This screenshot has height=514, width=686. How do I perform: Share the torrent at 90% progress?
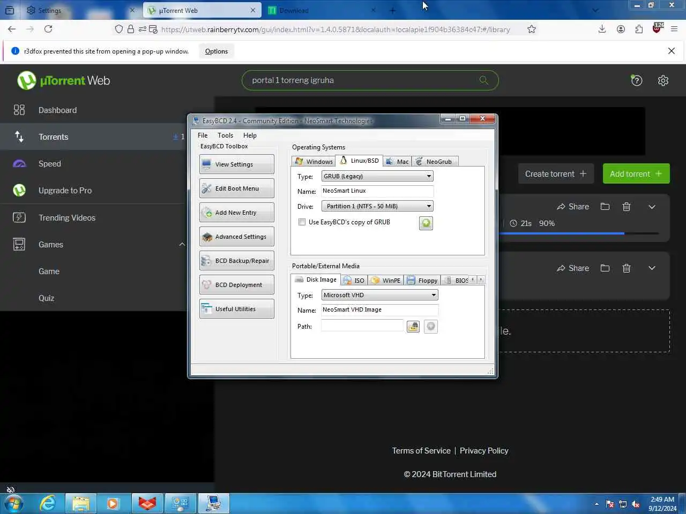point(572,207)
